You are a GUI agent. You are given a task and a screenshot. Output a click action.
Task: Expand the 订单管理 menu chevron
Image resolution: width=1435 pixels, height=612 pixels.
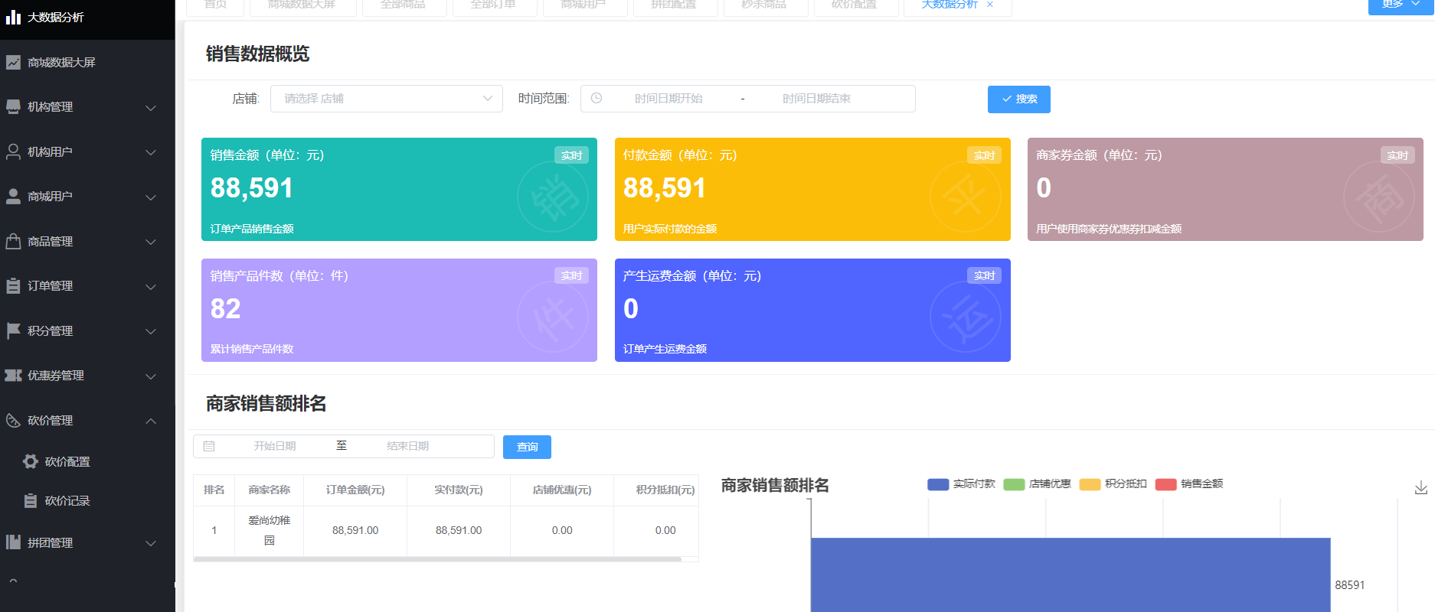click(151, 287)
